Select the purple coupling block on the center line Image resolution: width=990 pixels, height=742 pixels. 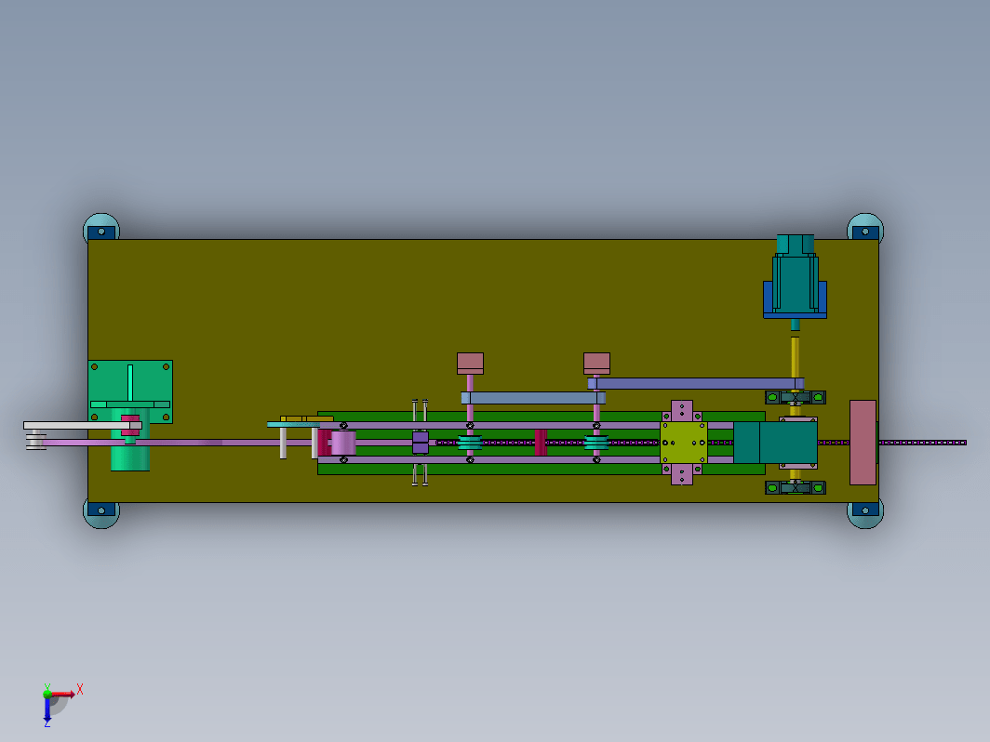point(421,443)
